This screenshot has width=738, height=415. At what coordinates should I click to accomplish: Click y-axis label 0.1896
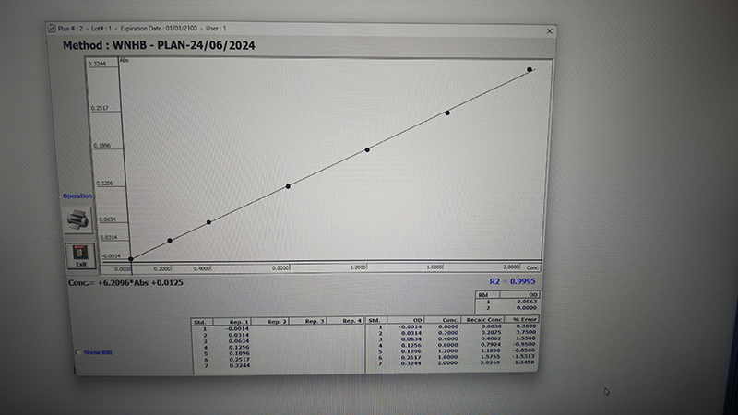(x=102, y=146)
